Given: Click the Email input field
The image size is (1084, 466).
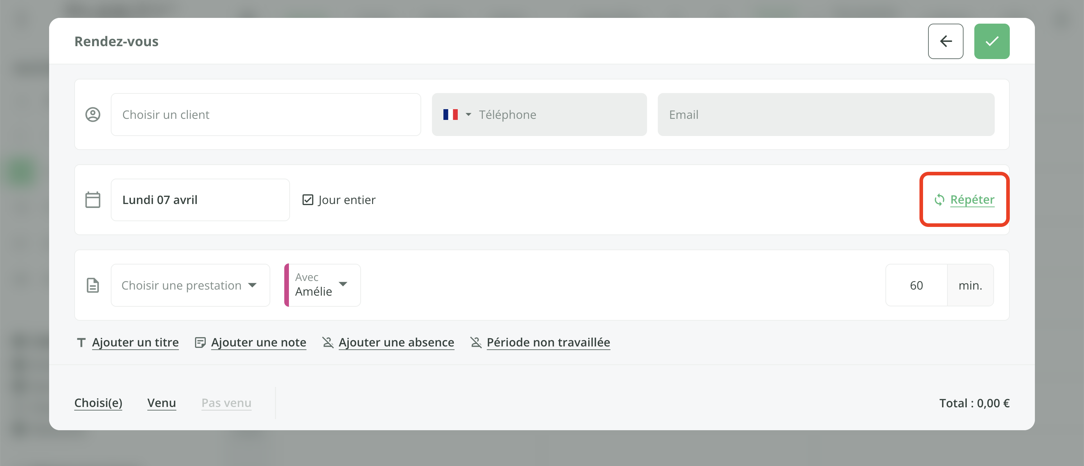Looking at the screenshot, I should (826, 114).
